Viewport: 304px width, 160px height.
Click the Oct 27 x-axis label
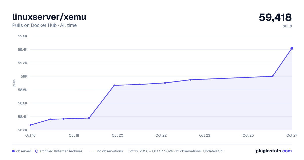(292, 135)
